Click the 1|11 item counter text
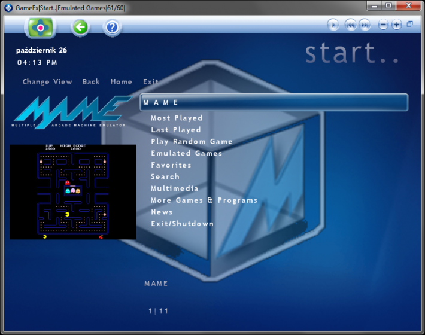The height and width of the screenshot is (335, 425). 158,311
